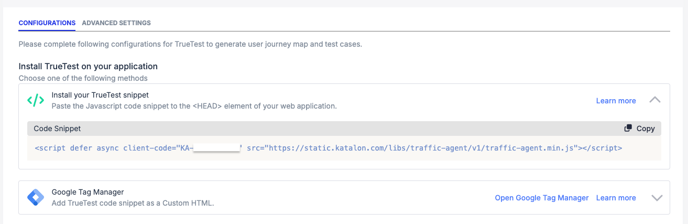Click the Open Google Tag Manager link

click(542, 198)
